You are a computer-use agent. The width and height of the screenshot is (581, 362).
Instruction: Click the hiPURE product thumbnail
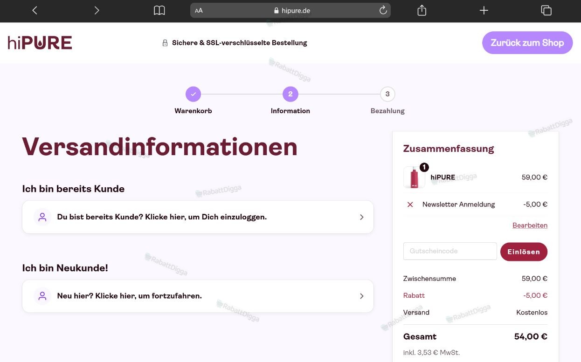click(414, 178)
